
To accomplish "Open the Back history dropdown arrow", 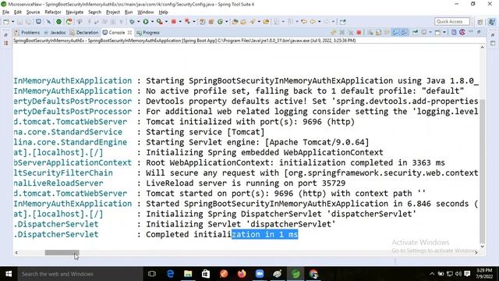I will (x=319, y=22).
